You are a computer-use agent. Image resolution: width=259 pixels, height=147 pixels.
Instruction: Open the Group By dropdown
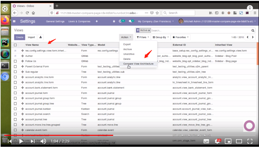click(160, 37)
